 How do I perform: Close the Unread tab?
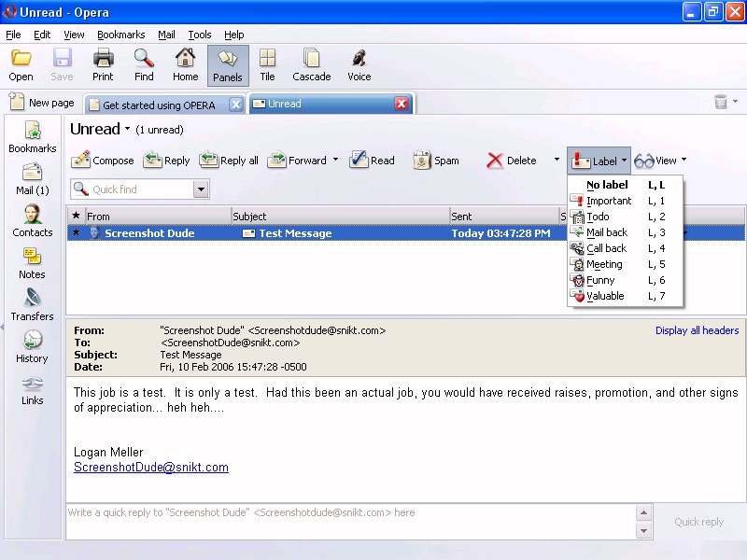[x=402, y=104]
